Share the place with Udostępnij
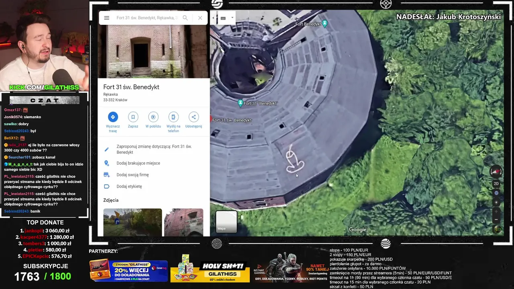Image resolution: width=514 pixels, height=289 pixels. (x=194, y=117)
